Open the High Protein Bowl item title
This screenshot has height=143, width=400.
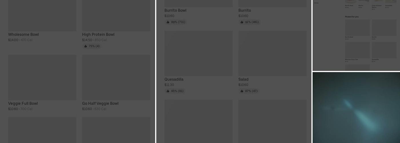coord(98,35)
